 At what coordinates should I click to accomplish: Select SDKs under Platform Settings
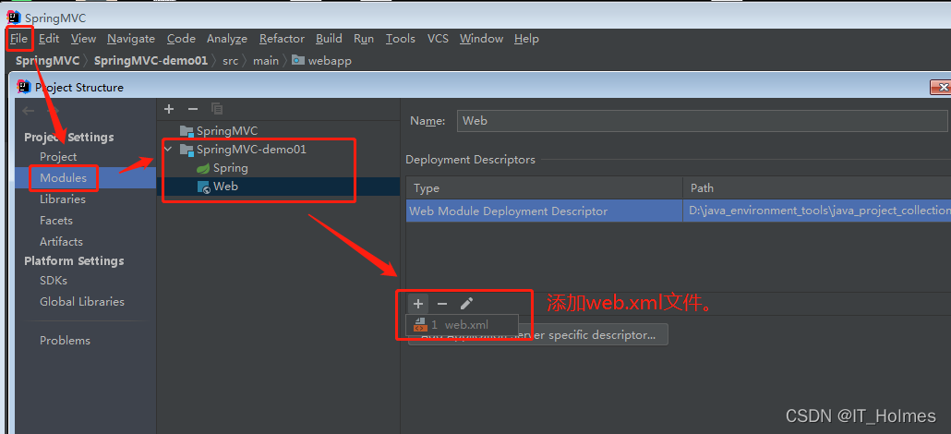click(x=54, y=281)
